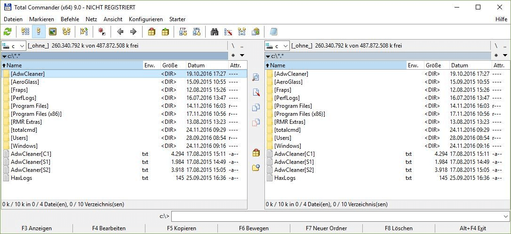The image size is (511, 234).
Task: Click the F7 Neuer Ordner button
Action: [x=326, y=228]
